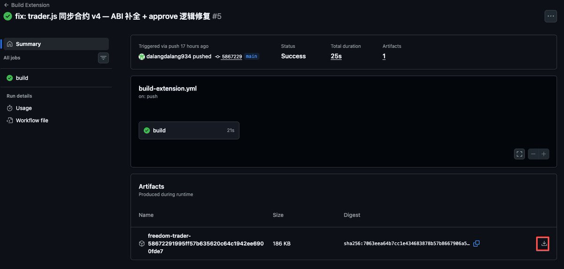
Task: Click the run title success check icon
Action: [x=8, y=16]
